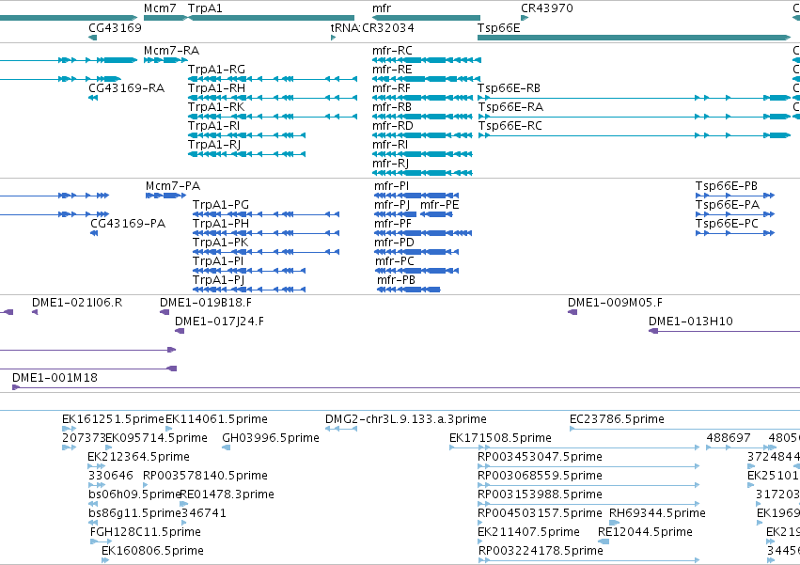Viewport: 800px width, 565px height.
Task: Click EST RH69344.5prime
Action: (x=614, y=523)
